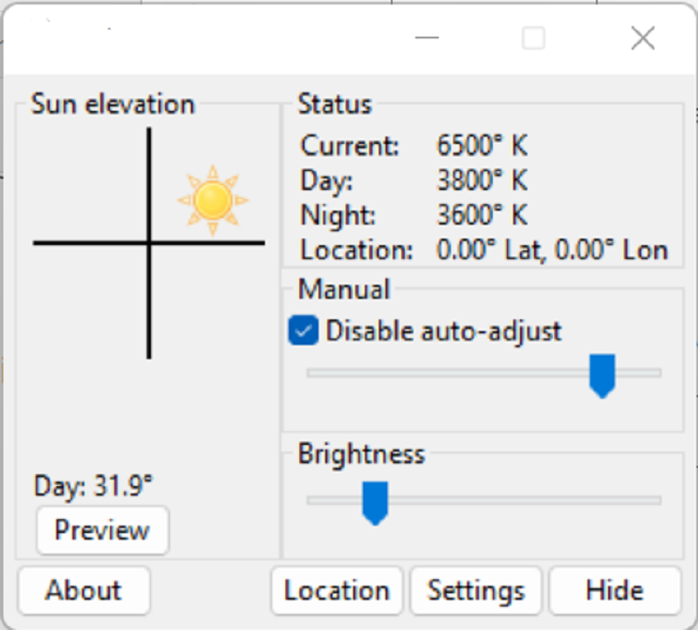Click the Day: 31.9° elevation text
Image resolution: width=698 pixels, height=630 pixels.
click(x=93, y=485)
